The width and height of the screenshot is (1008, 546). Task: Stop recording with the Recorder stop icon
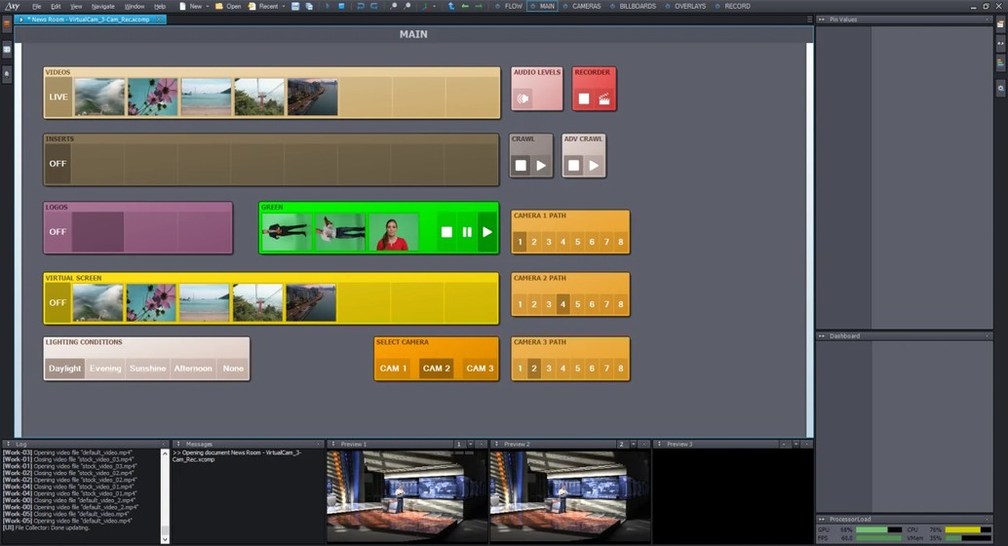(x=584, y=97)
